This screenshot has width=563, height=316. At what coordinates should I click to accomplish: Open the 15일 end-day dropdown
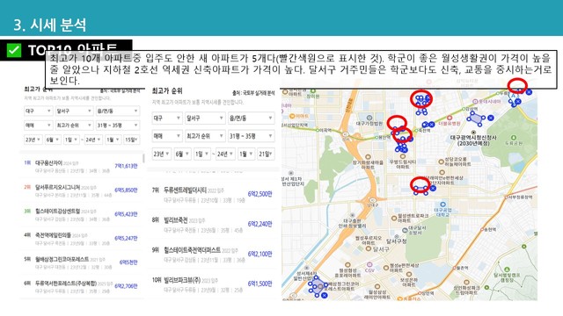click(131, 140)
